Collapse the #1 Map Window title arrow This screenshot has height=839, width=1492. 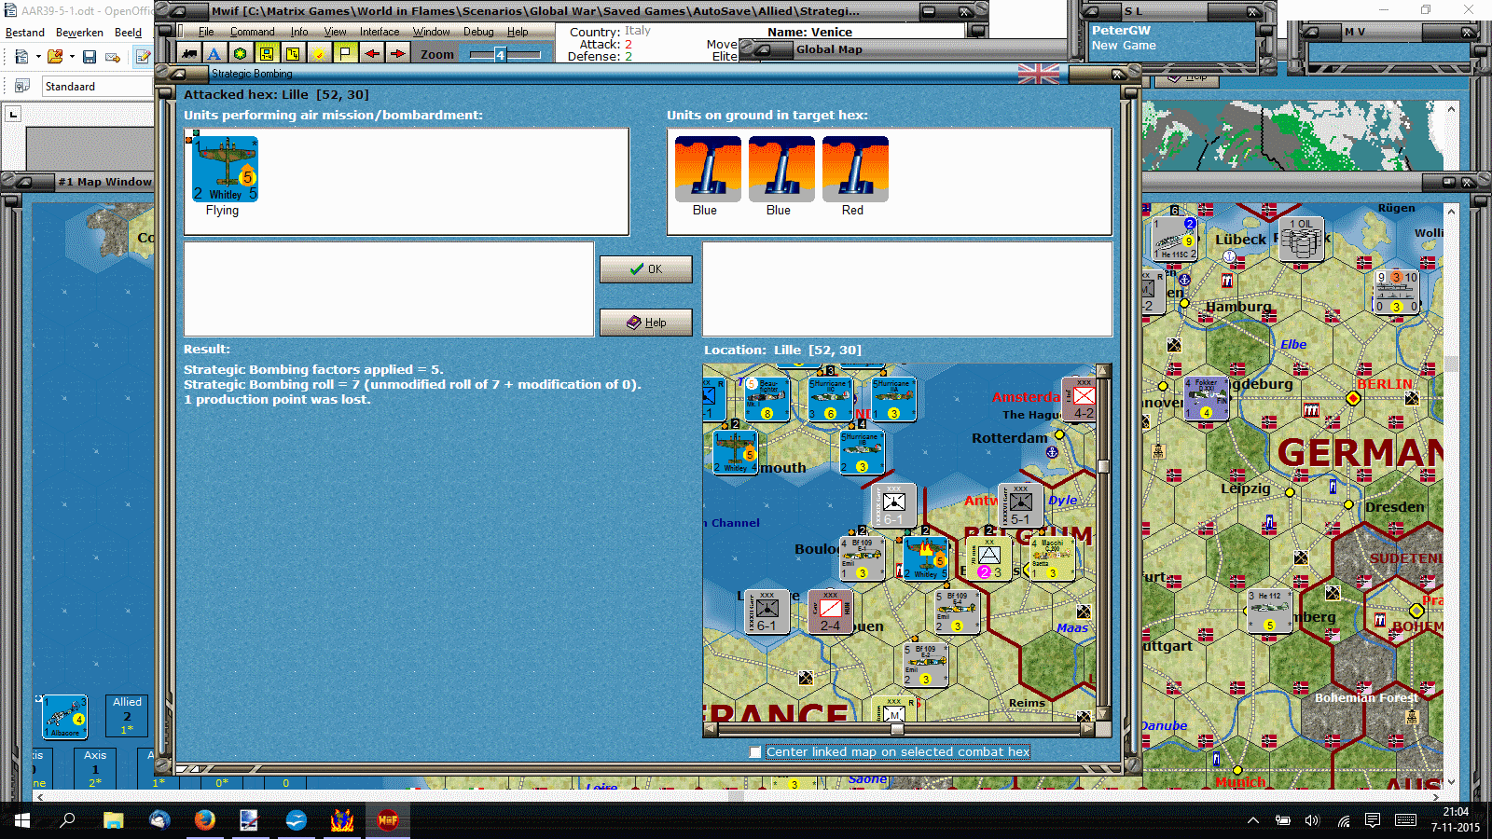[x=25, y=182]
